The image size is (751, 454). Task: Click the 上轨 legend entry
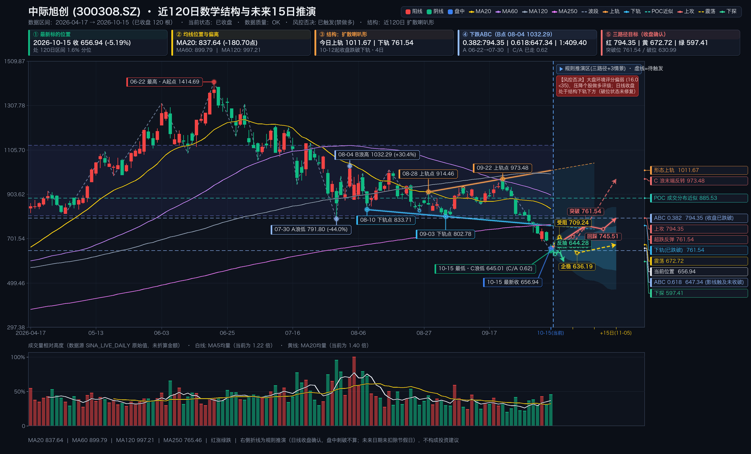611,12
